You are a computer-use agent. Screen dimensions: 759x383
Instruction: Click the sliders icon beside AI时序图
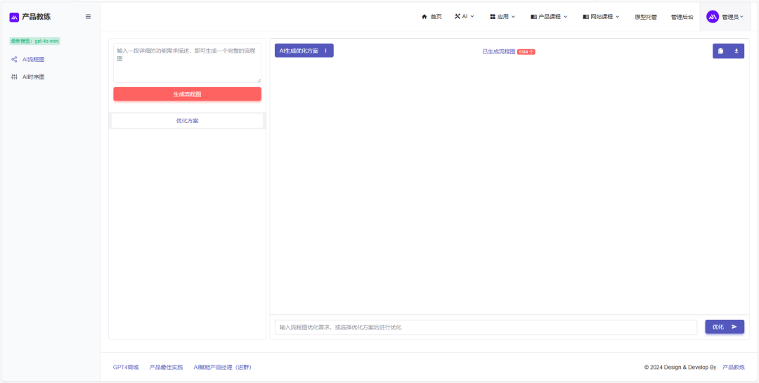pyautogui.click(x=14, y=77)
